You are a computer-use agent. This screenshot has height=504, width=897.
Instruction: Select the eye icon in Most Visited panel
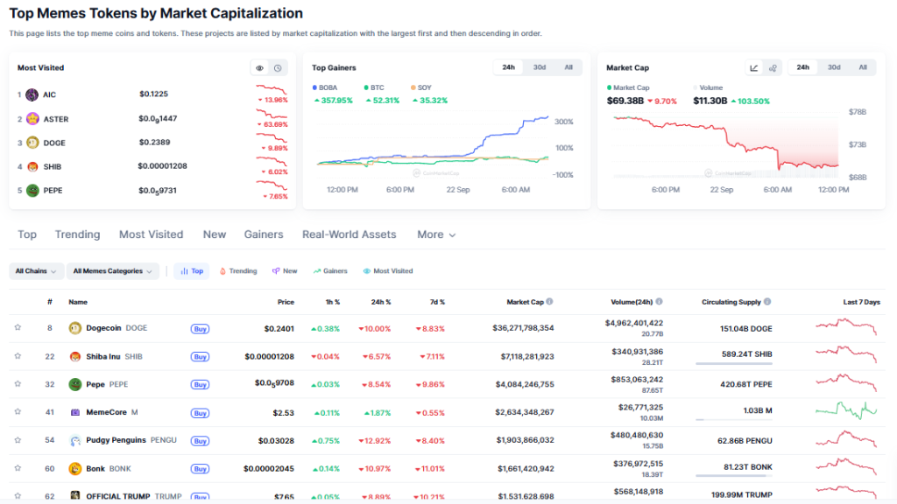pyautogui.click(x=258, y=67)
